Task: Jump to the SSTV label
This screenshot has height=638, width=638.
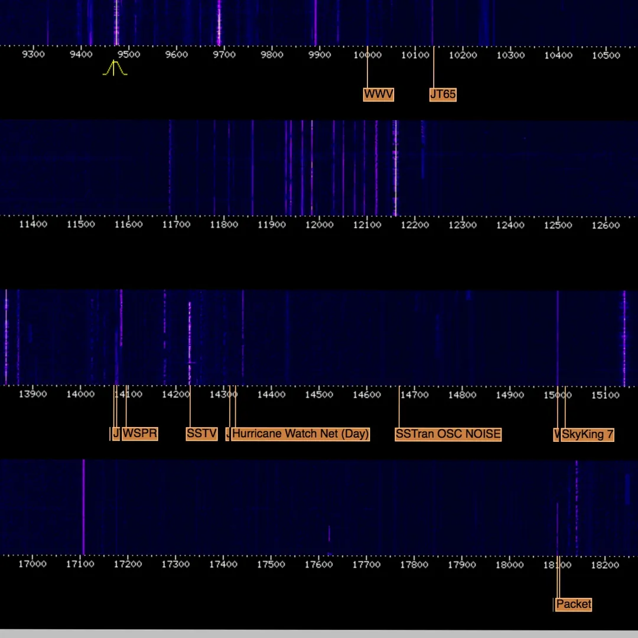Action: point(201,434)
